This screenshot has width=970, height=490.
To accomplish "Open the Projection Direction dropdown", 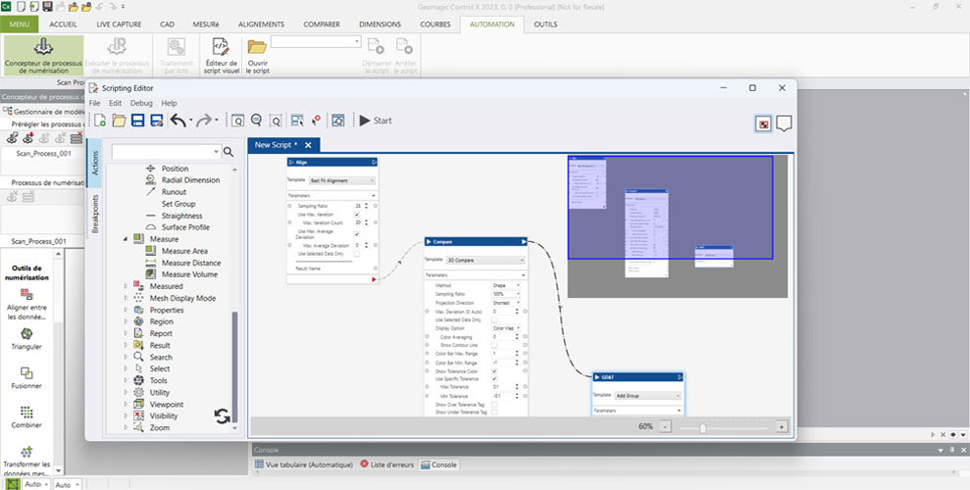I will click(506, 303).
